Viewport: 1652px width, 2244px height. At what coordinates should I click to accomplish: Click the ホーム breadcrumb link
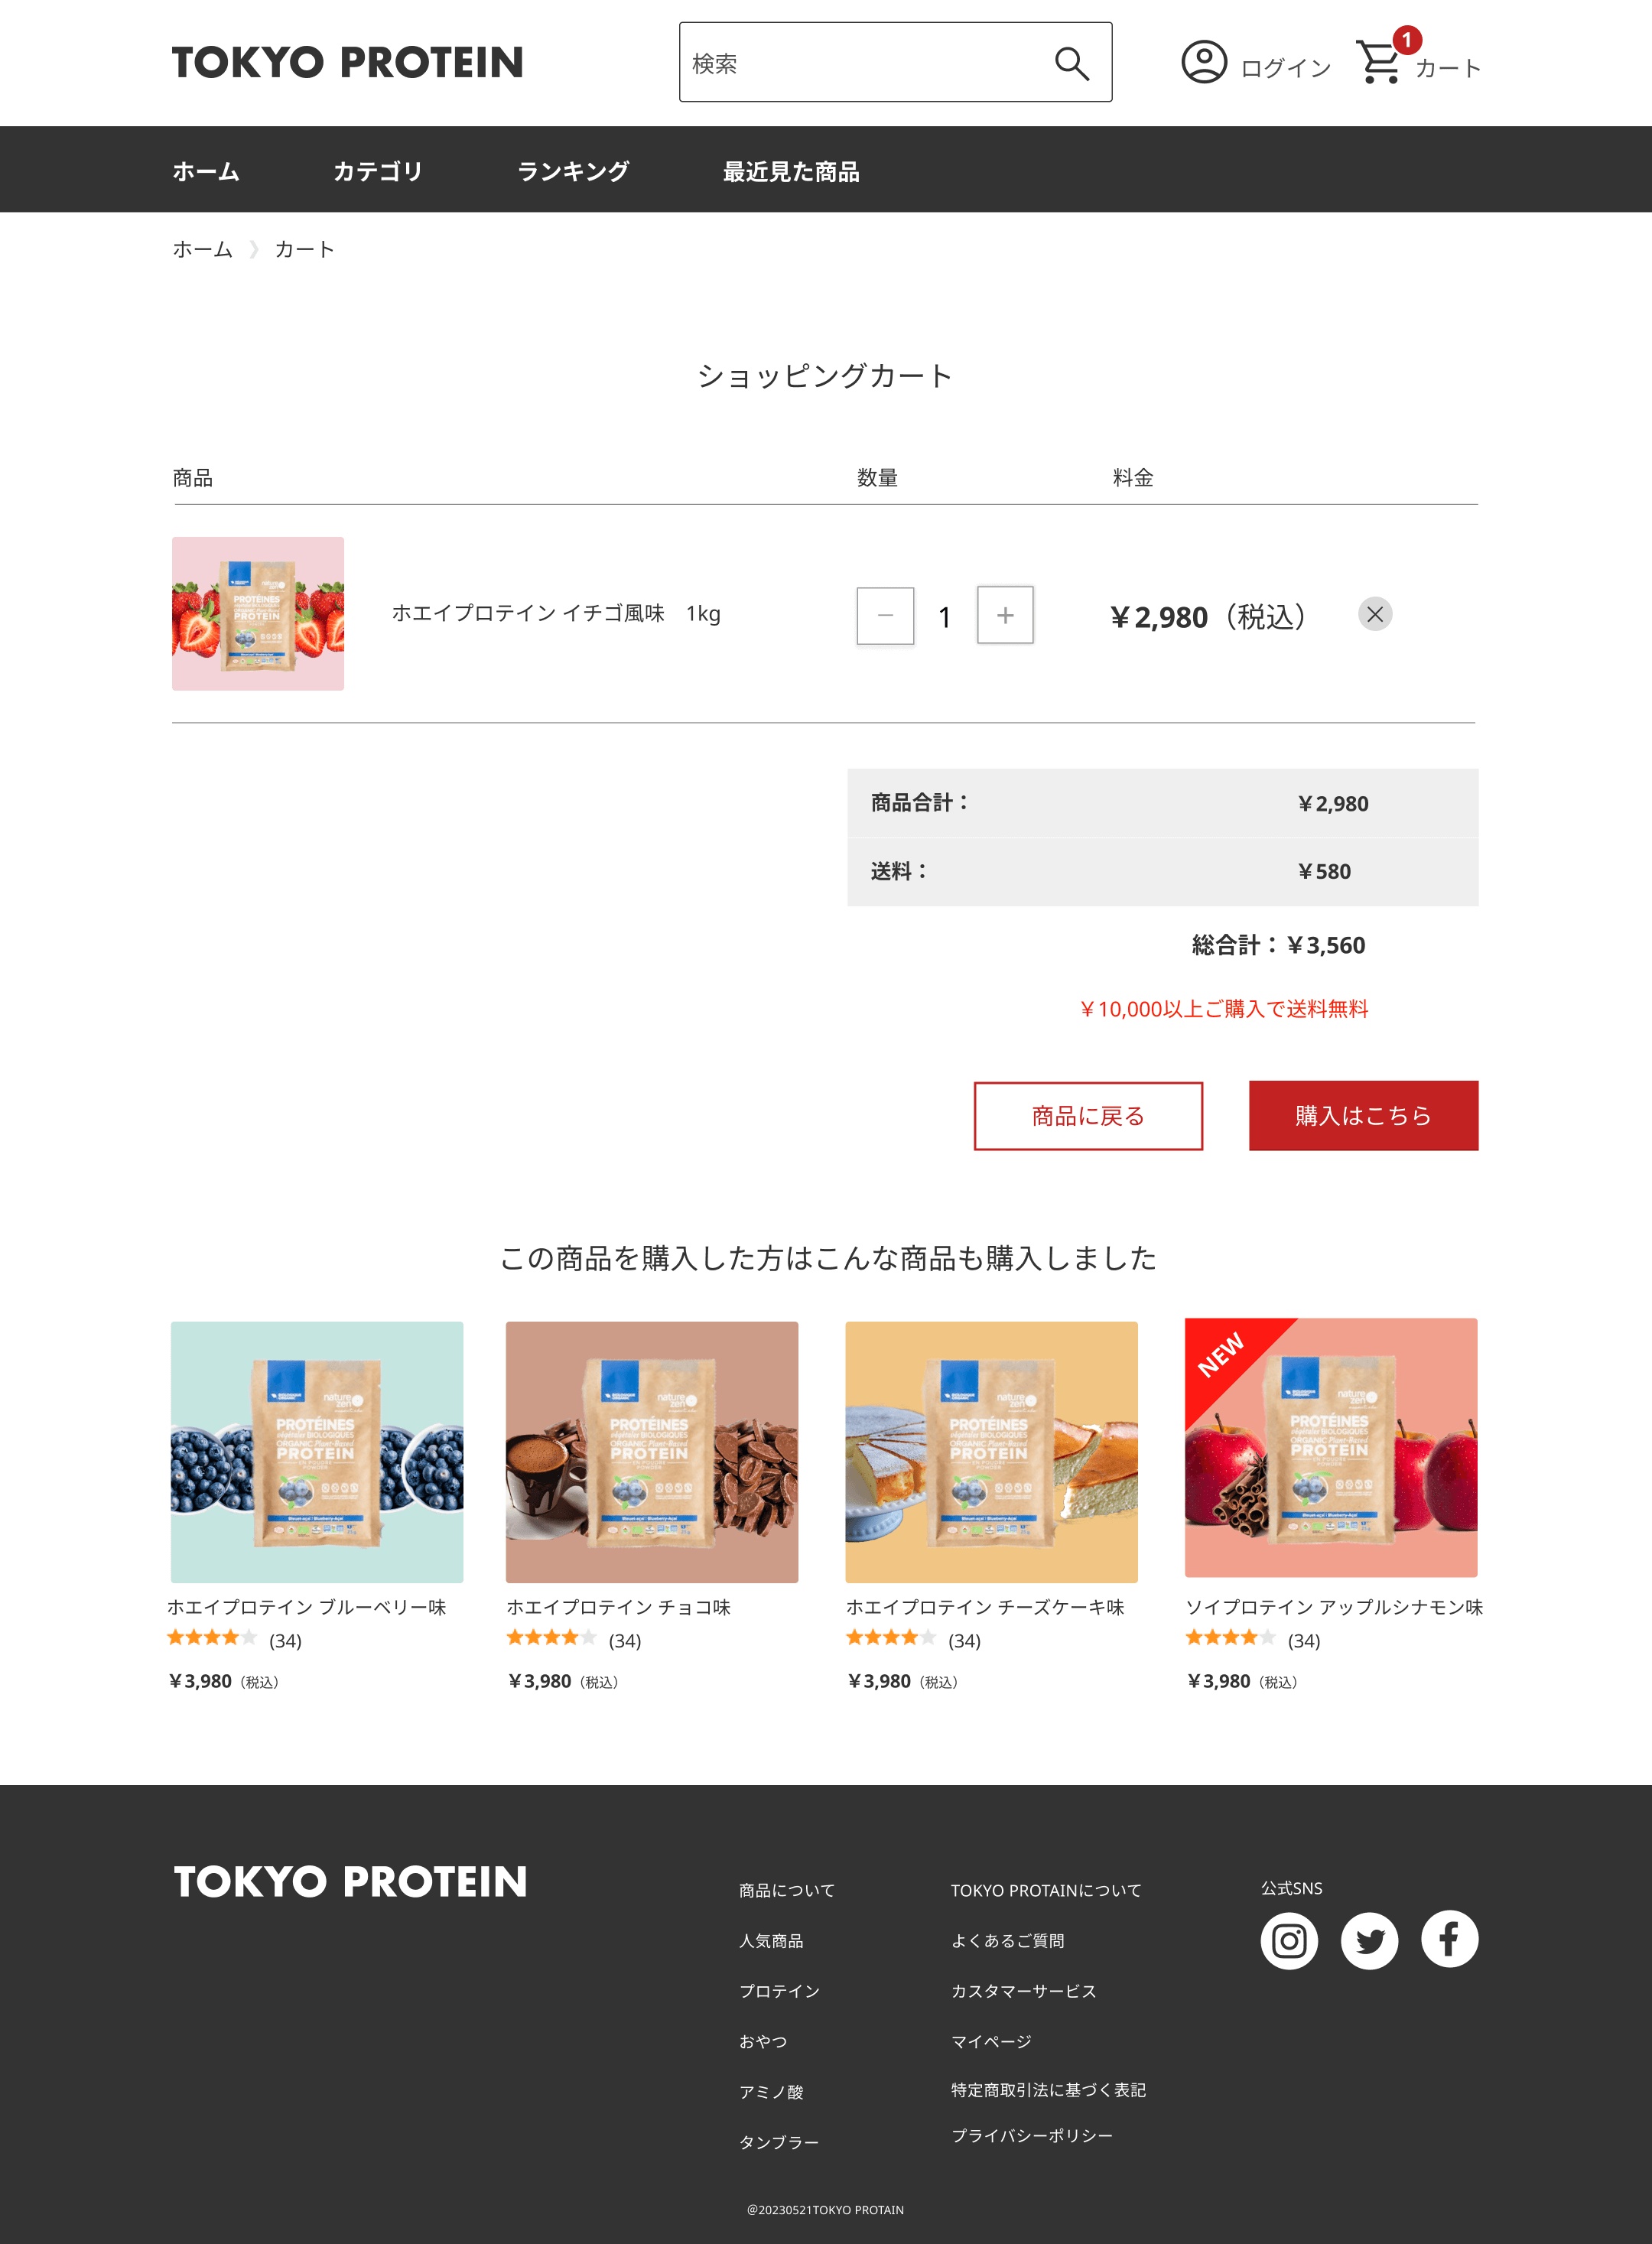202,249
